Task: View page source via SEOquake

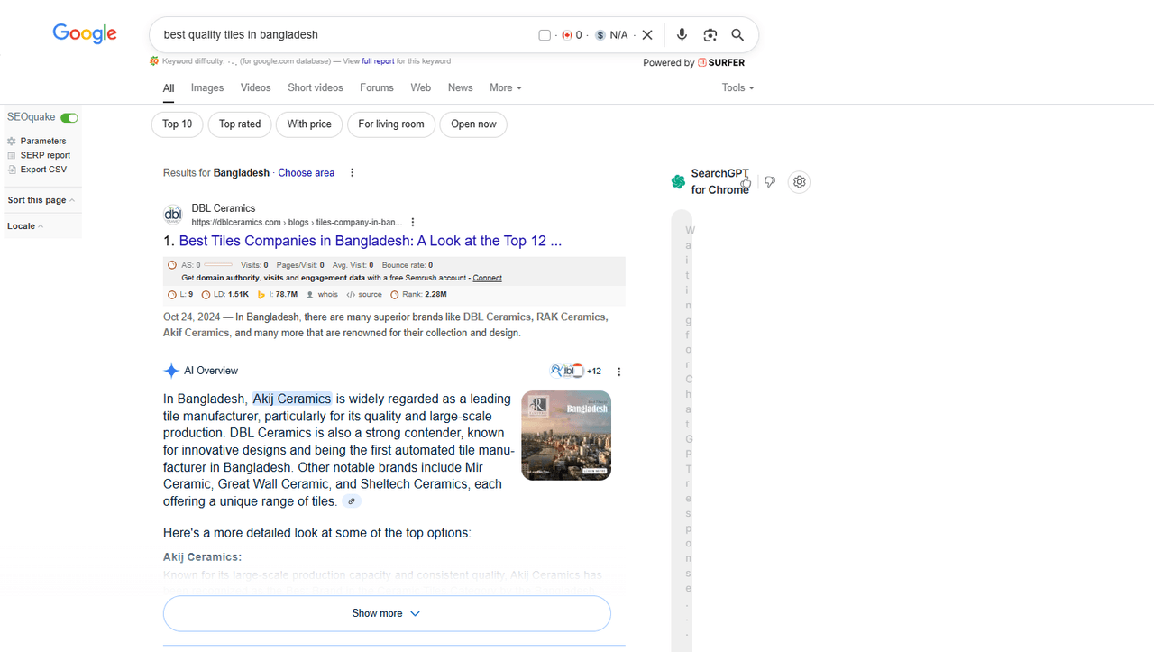Action: pyautogui.click(x=364, y=295)
